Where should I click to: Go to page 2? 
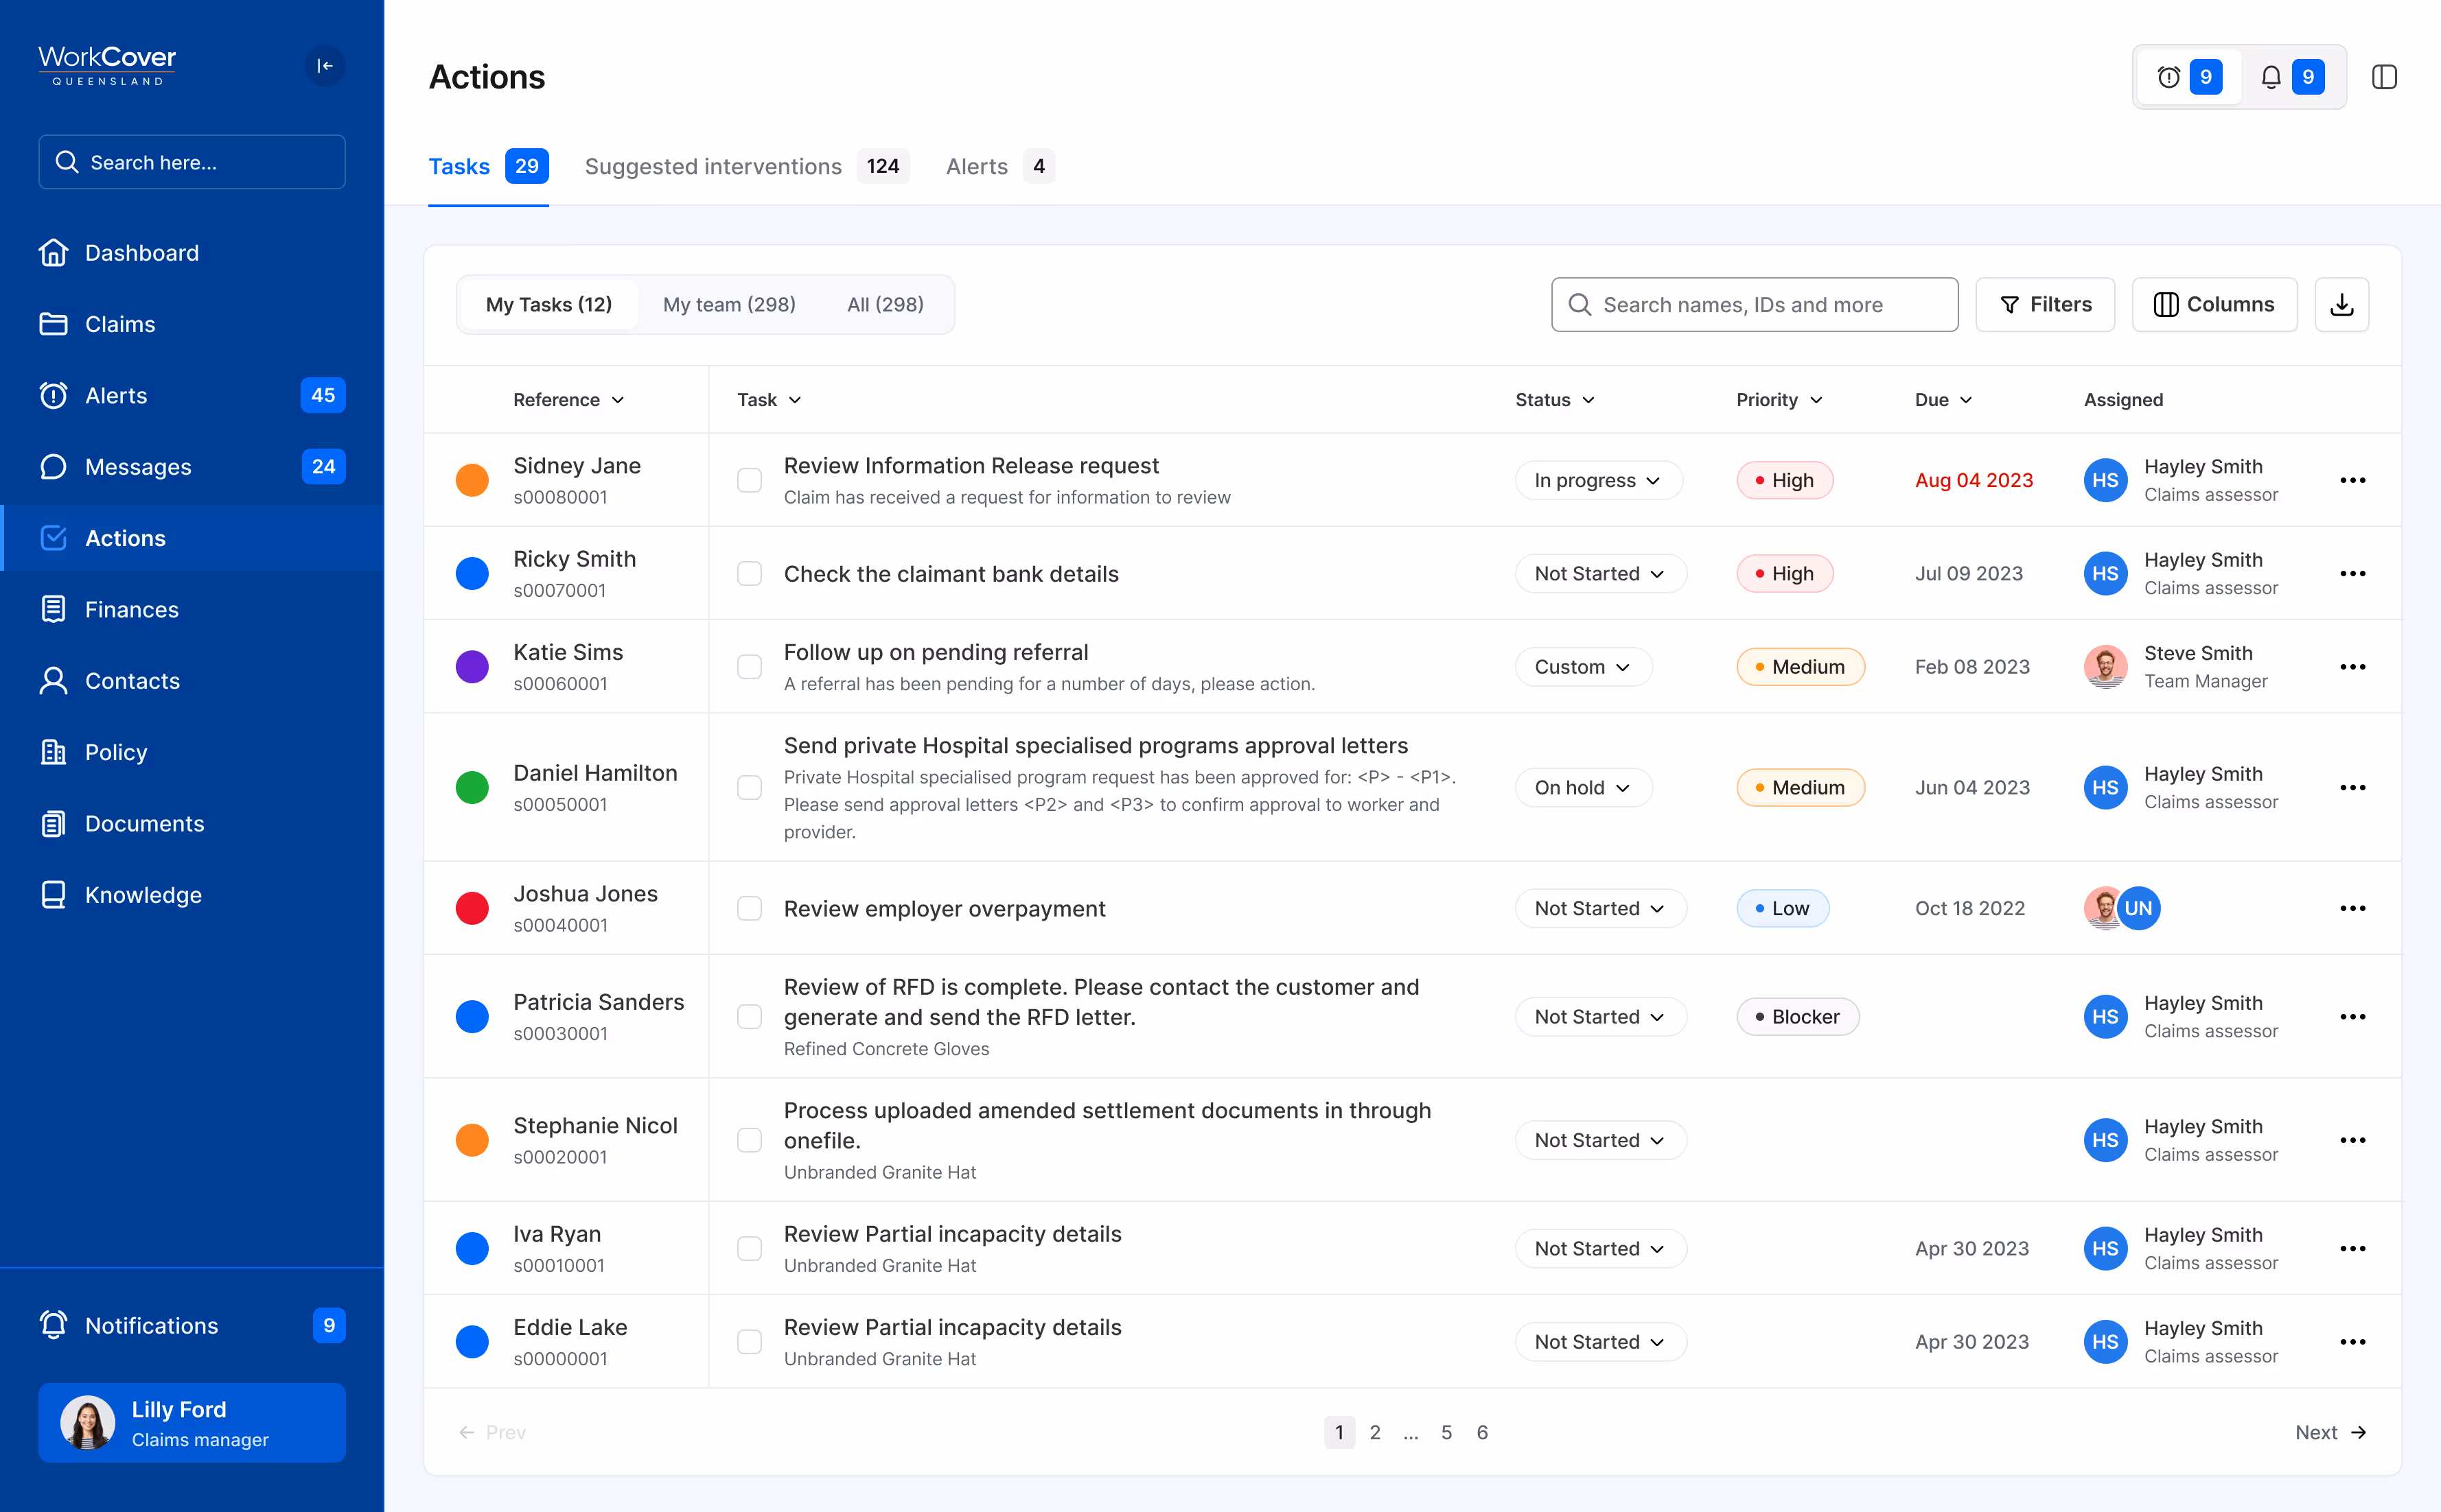point(1374,1432)
